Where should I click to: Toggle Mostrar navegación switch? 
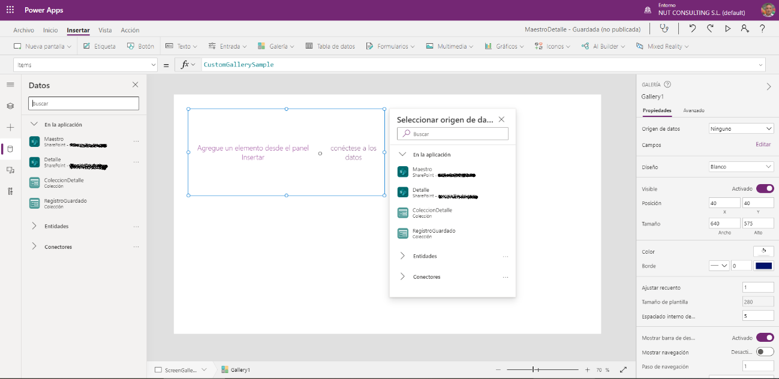click(x=765, y=352)
